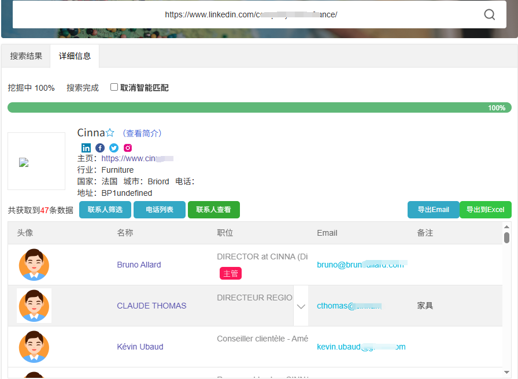Open Bruno Allard's name link

click(139, 265)
